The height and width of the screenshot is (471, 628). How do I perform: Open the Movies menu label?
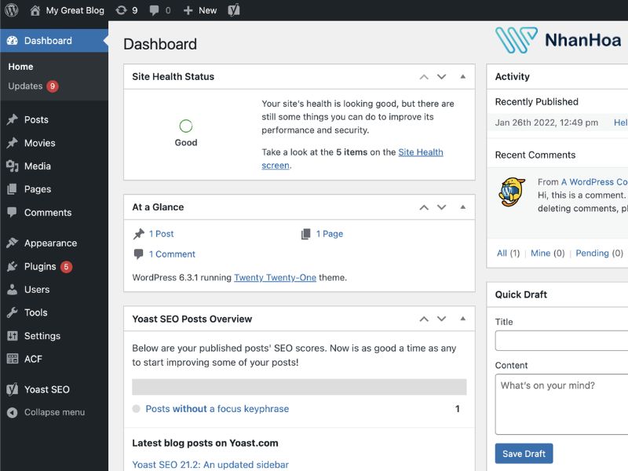[x=40, y=143]
